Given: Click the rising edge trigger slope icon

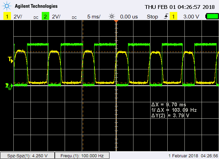Looking at the screenshot, I should point(166,16).
